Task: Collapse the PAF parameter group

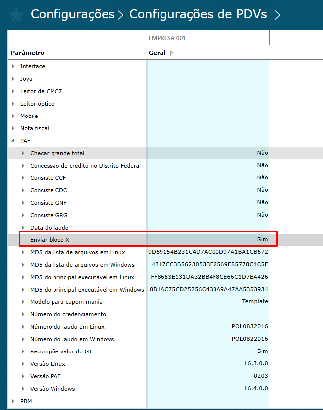Action: point(13,141)
